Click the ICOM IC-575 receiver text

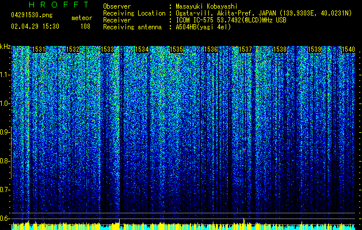(231, 20)
